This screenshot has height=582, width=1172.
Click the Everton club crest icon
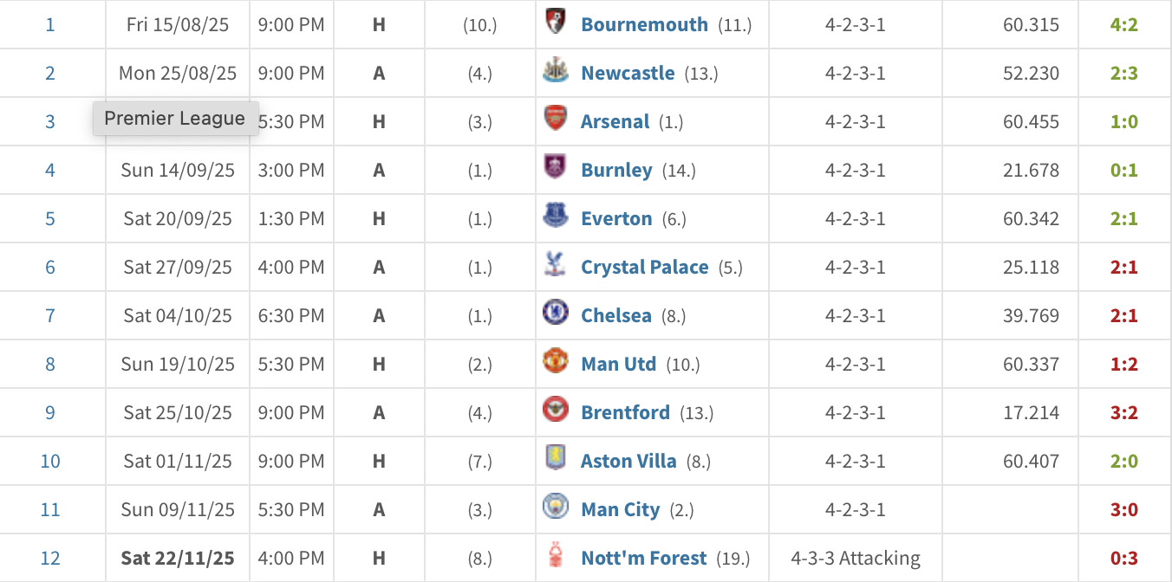pyautogui.click(x=555, y=217)
